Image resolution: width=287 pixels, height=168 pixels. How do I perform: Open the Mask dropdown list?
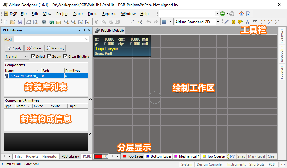coord(87,39)
